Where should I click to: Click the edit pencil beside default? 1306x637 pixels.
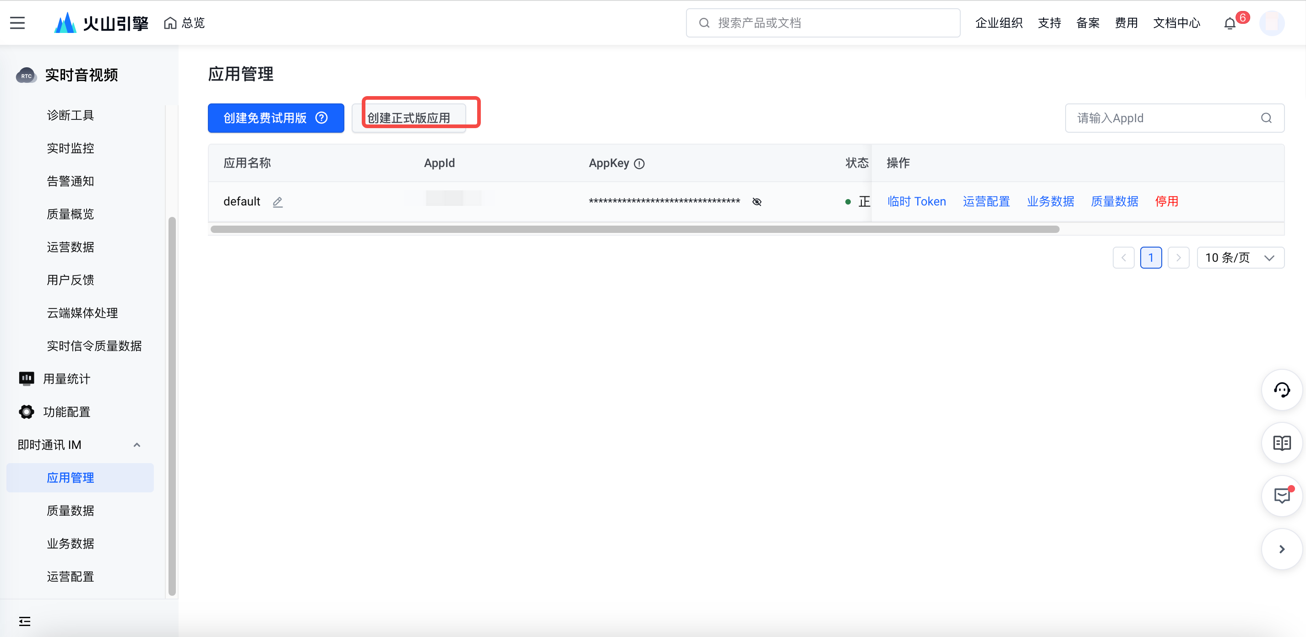[x=278, y=202]
